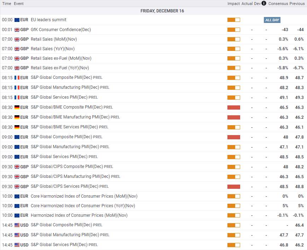
Task: Click the impact bar for USD Services PMI
Action: 233,245
